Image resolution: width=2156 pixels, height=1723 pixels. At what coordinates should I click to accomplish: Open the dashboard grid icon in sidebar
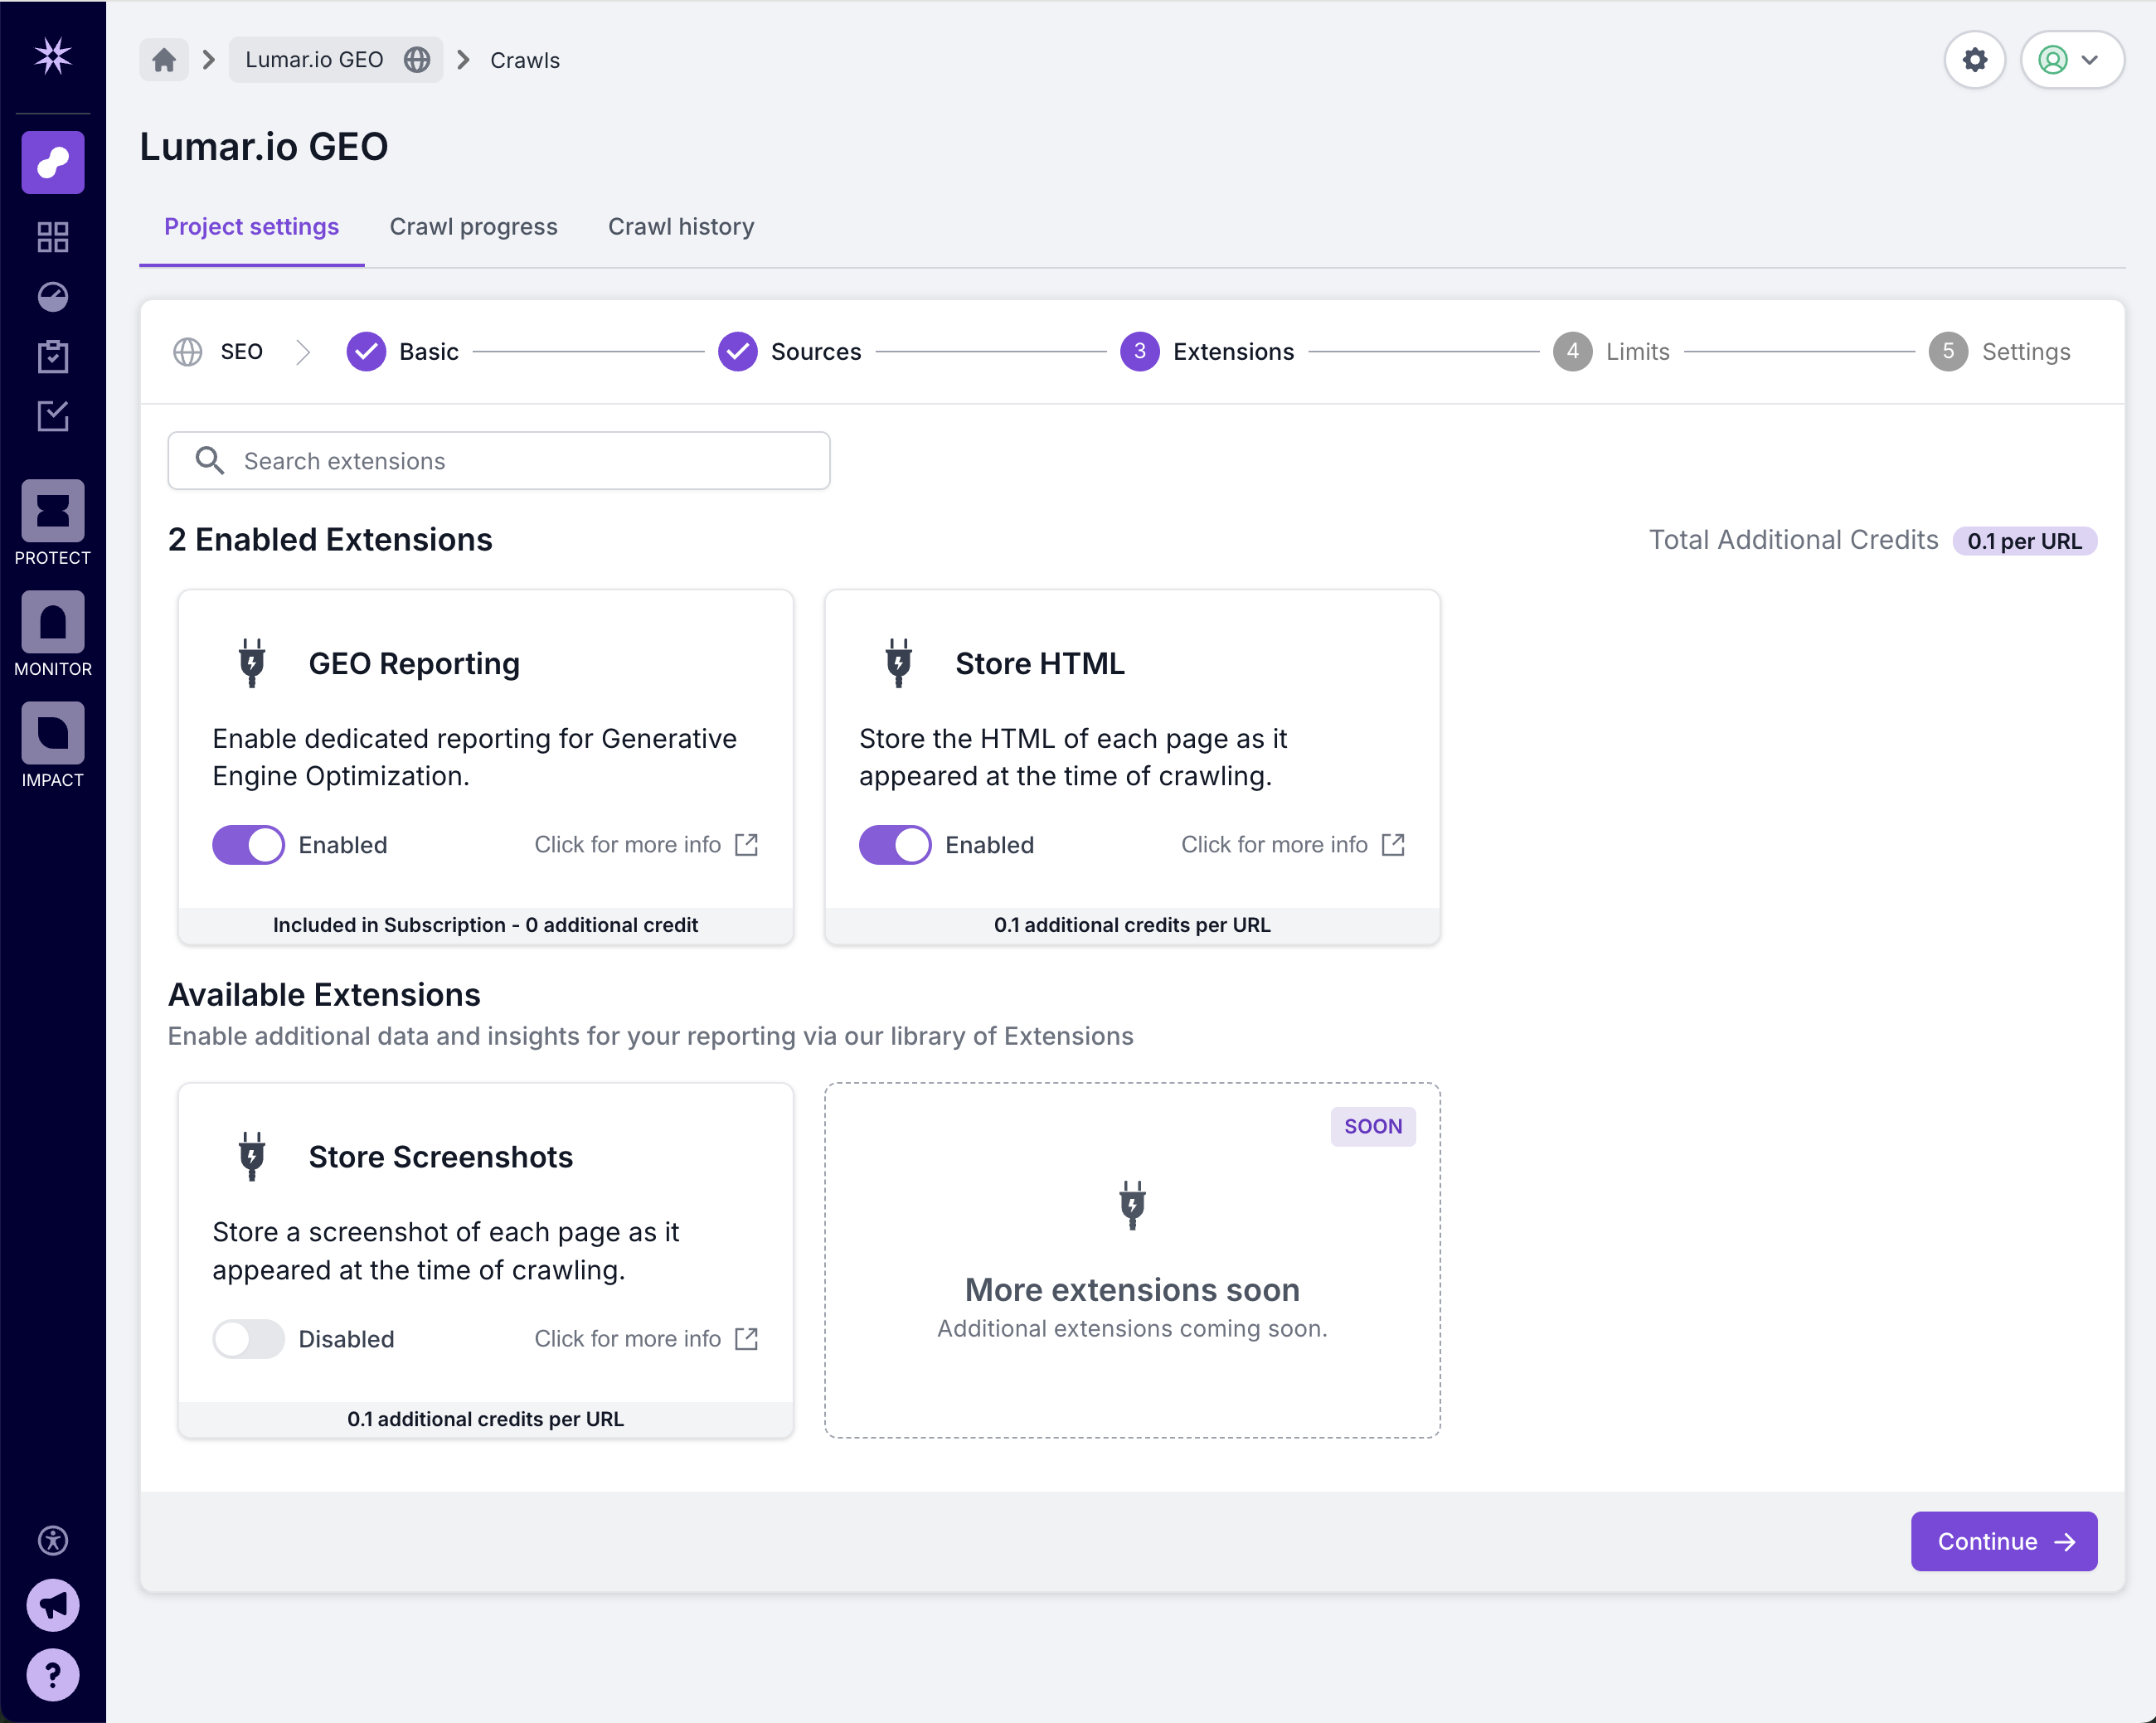[52, 237]
